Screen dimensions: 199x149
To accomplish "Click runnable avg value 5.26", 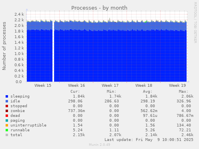I will (150, 130).
